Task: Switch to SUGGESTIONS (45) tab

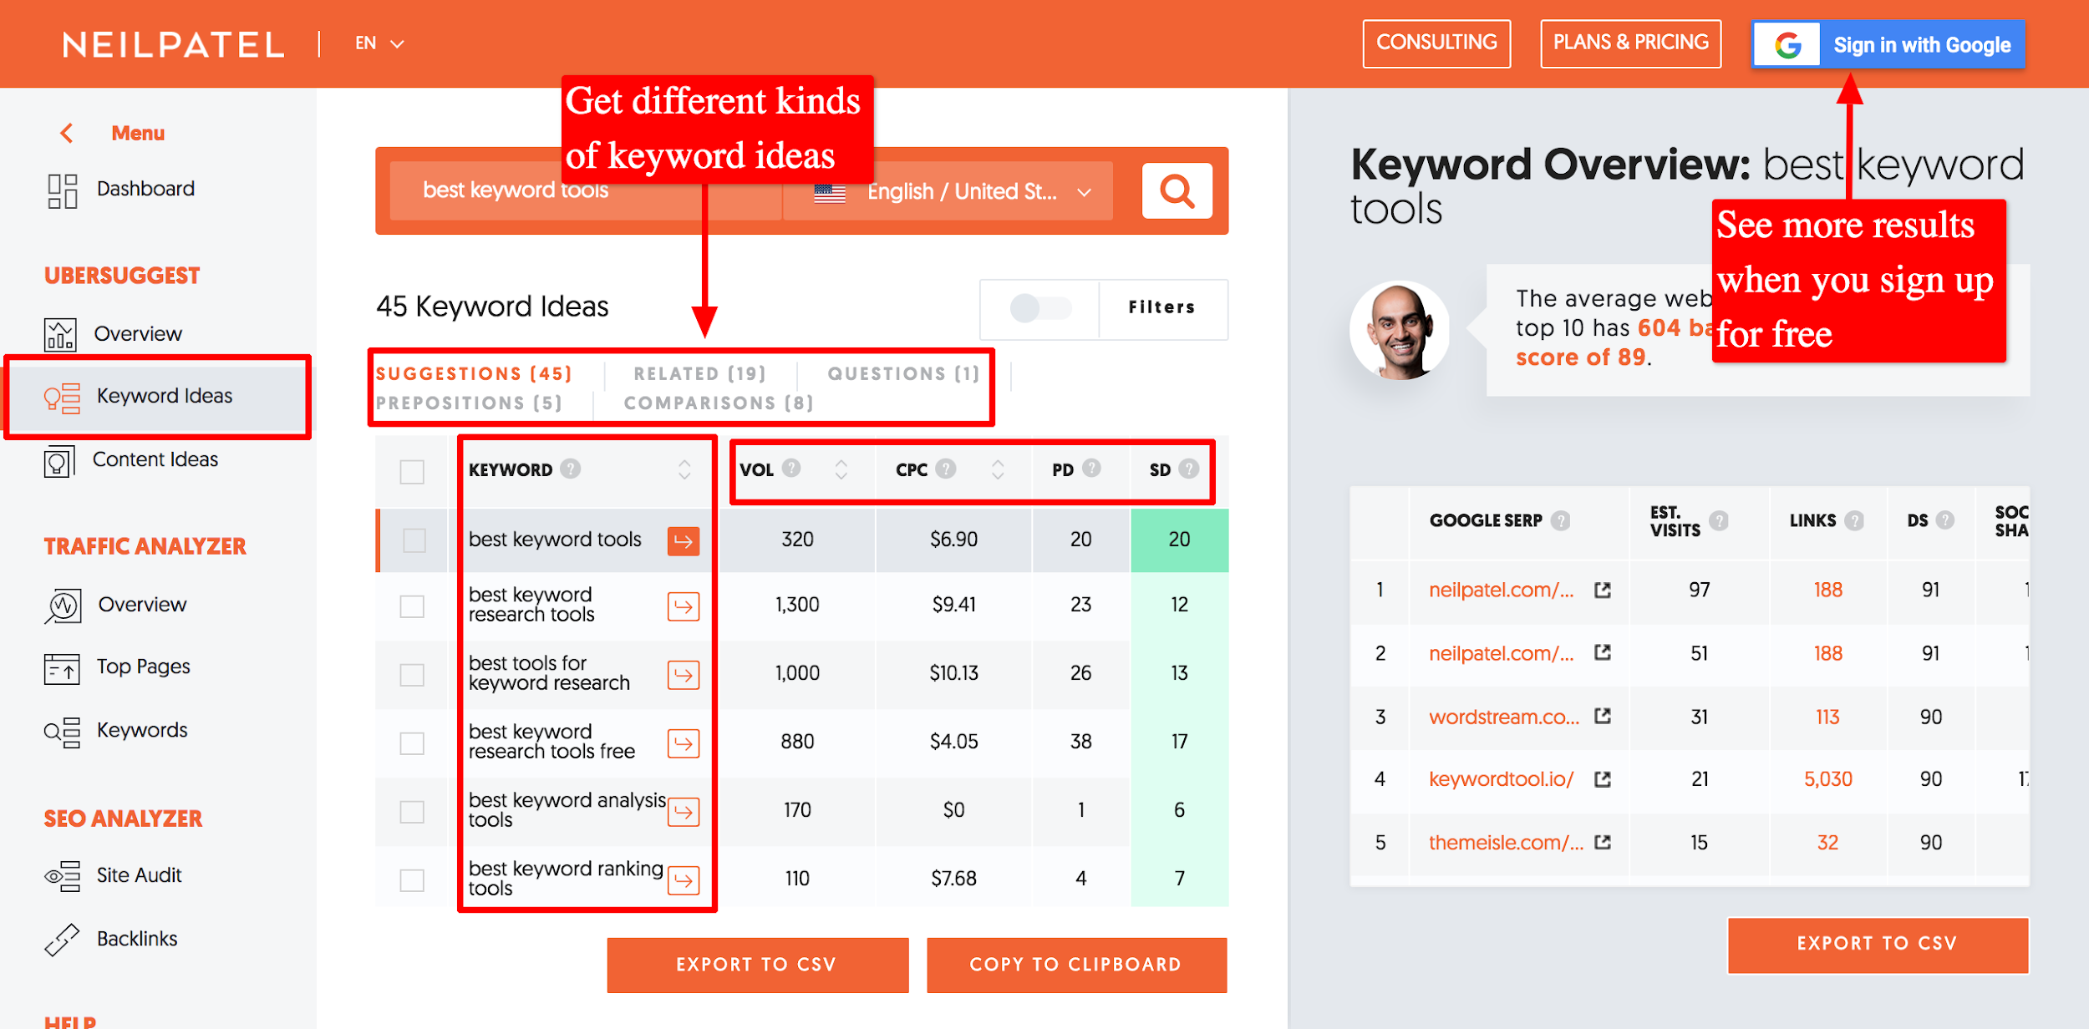Action: click(474, 373)
